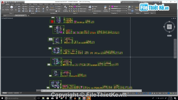Select the Dimension tool
178x100 pixels.
(x=52, y=8)
